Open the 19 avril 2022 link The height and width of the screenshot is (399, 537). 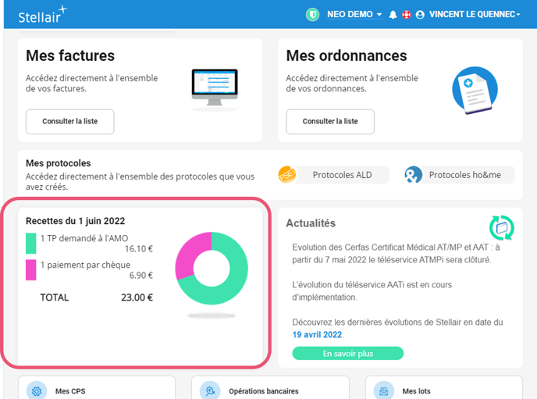point(318,334)
